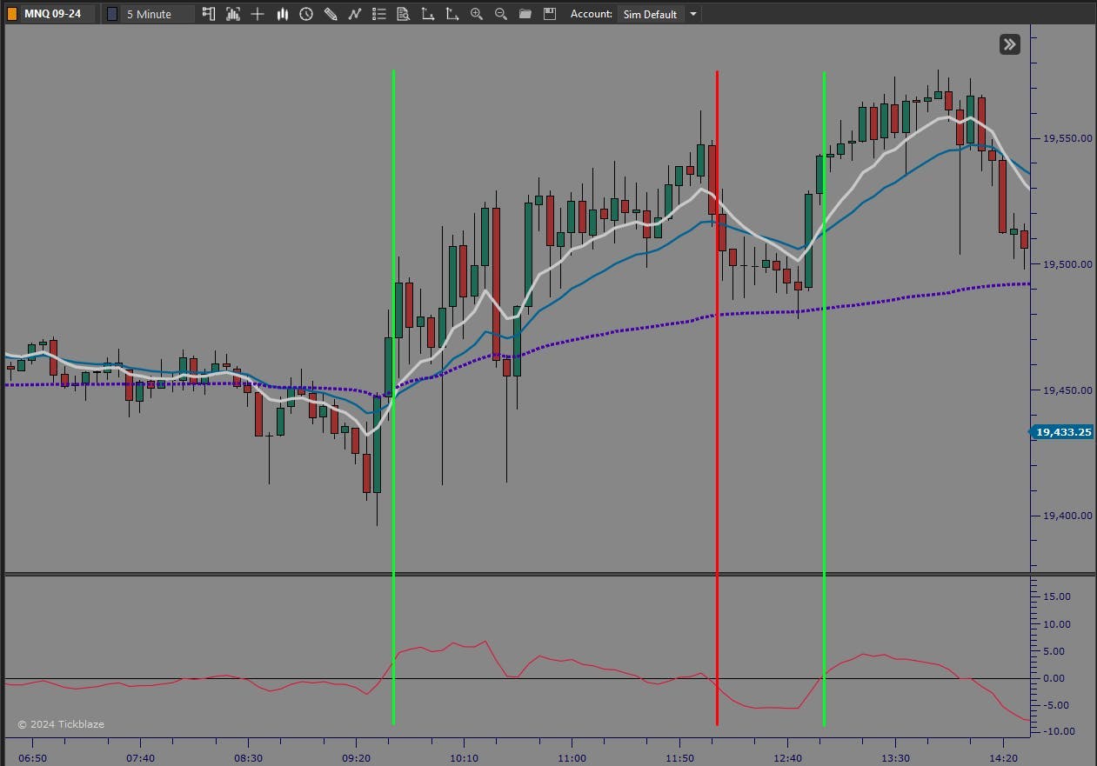This screenshot has height=766, width=1097.
Task: Open the data box document-search icon
Action: point(403,14)
